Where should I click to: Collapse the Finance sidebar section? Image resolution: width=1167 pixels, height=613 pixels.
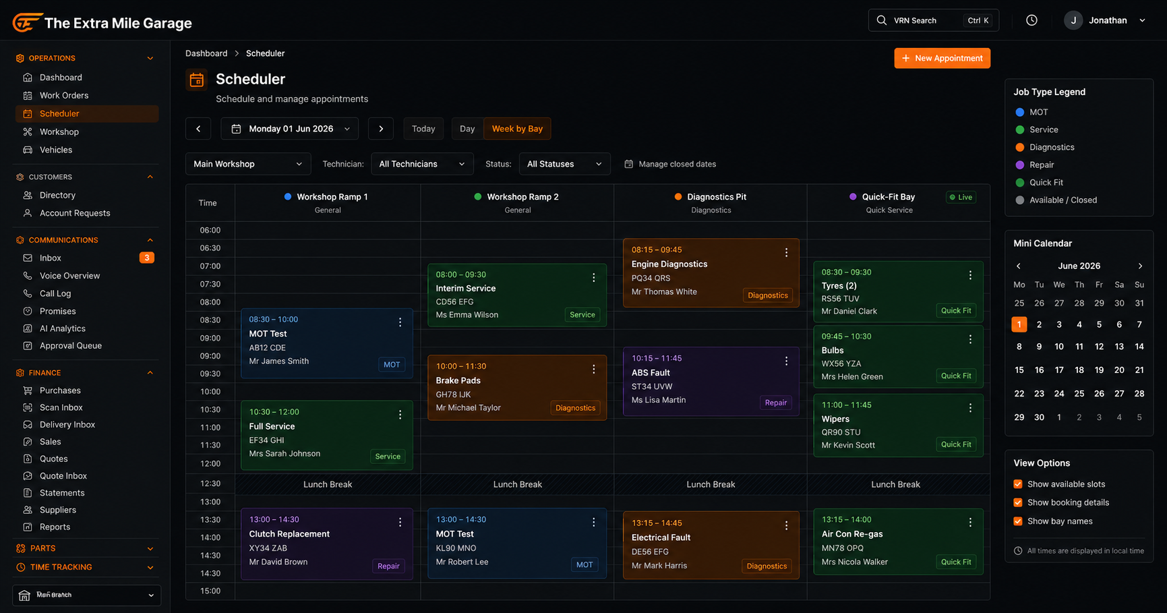(150, 373)
